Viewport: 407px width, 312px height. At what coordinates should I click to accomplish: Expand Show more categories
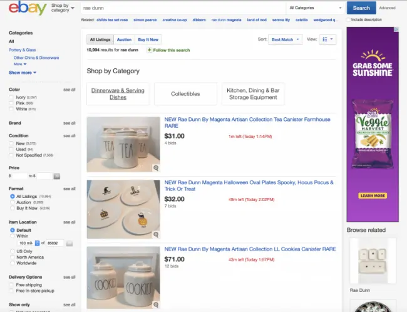(23, 73)
